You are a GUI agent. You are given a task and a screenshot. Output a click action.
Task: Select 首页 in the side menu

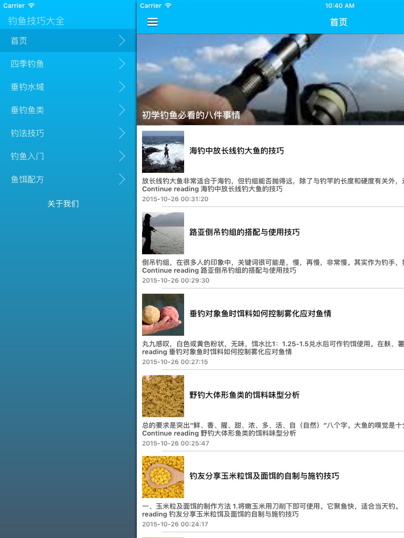68,40
